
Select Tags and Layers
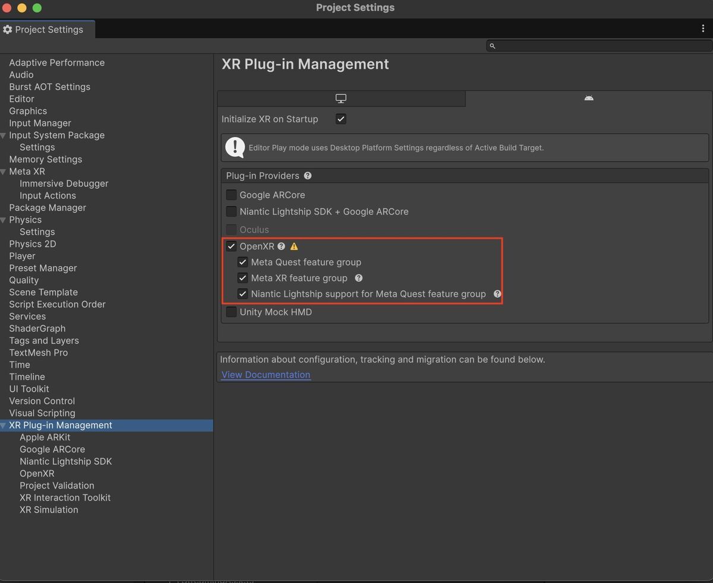[44, 341]
